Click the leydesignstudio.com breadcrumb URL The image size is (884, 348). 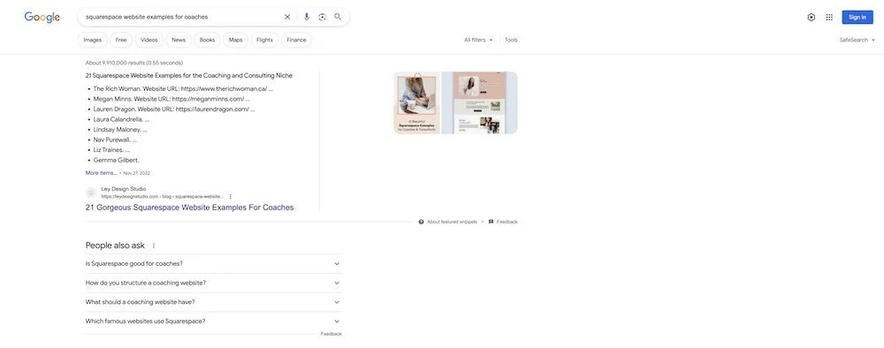(163, 197)
